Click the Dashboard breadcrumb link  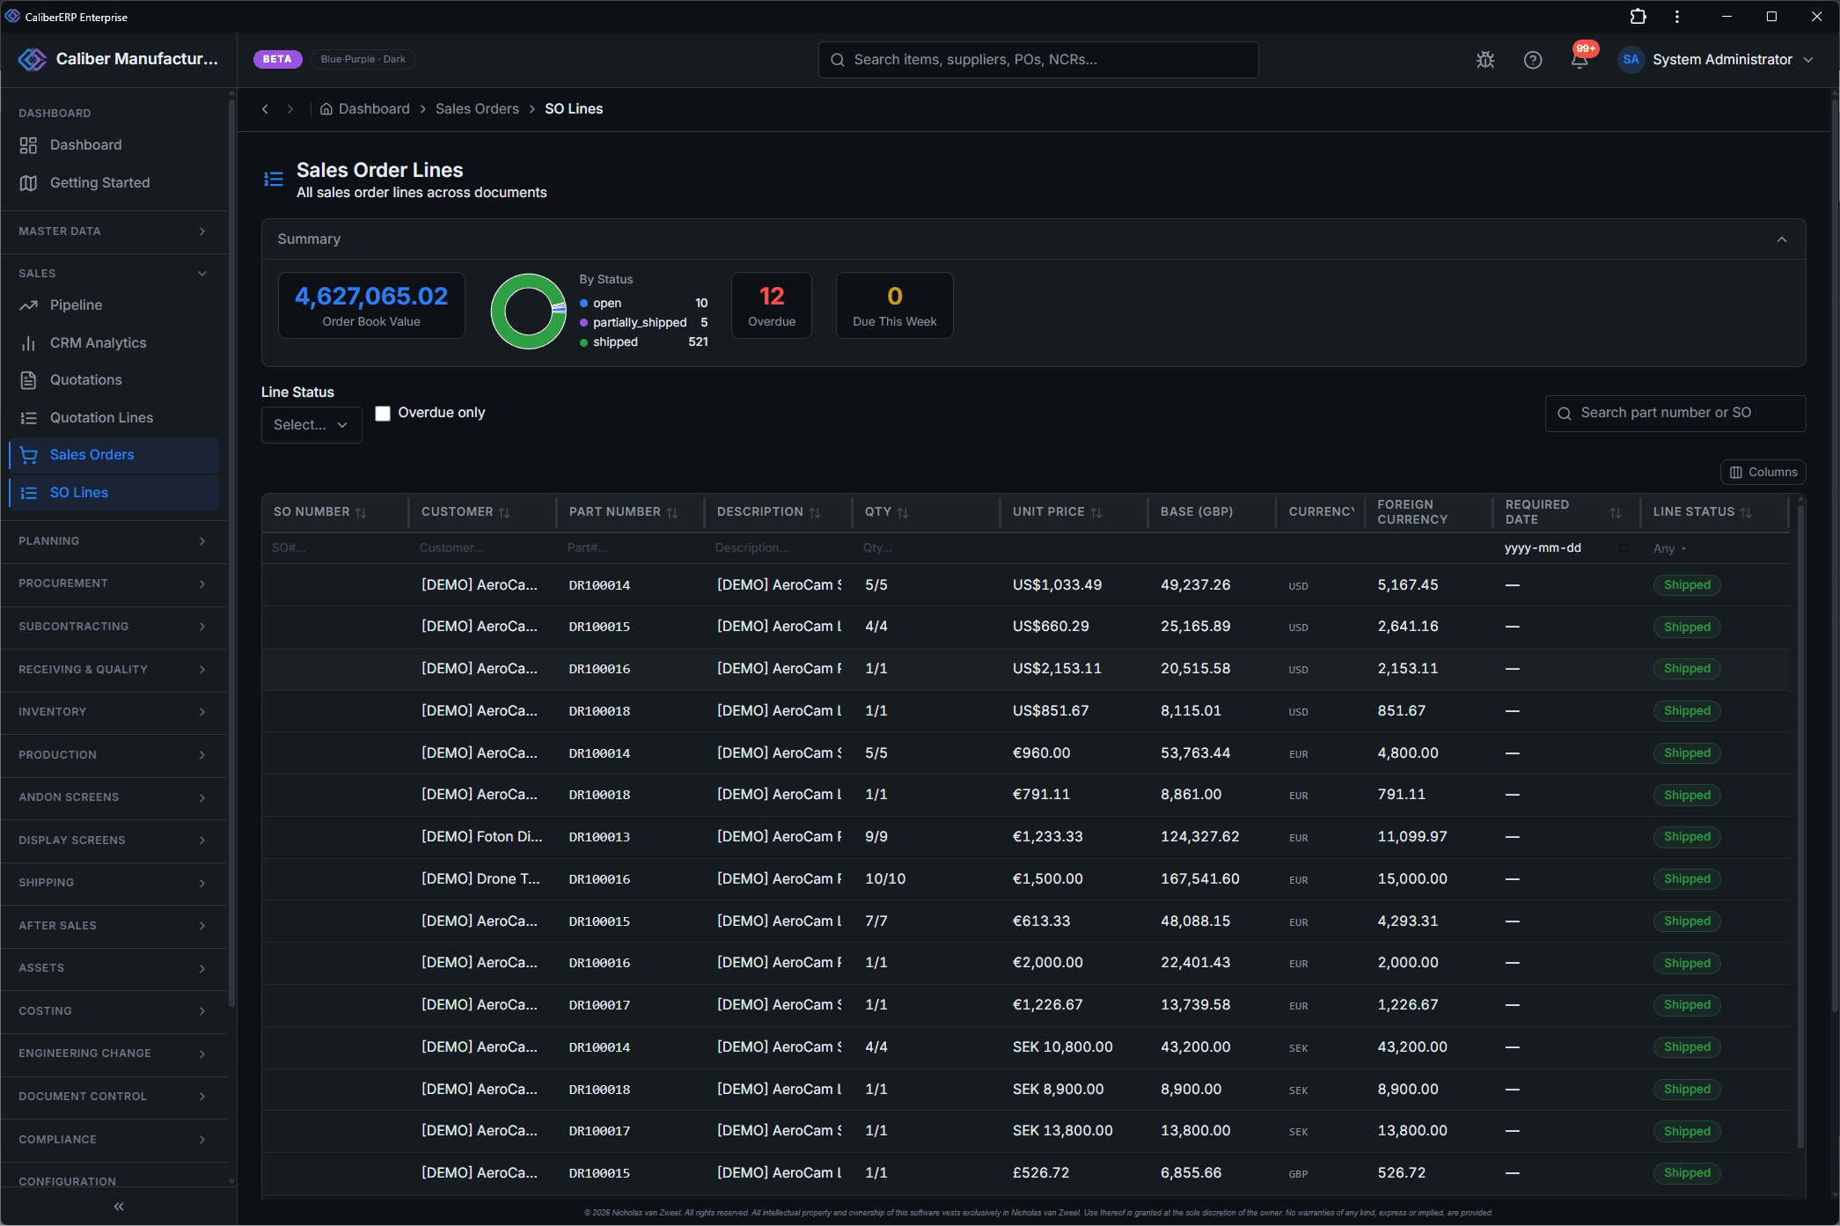click(374, 109)
